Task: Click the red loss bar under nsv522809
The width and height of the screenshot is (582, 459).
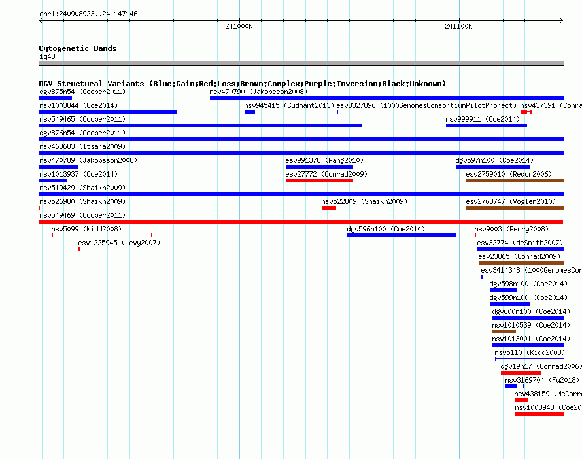Action: (329, 208)
